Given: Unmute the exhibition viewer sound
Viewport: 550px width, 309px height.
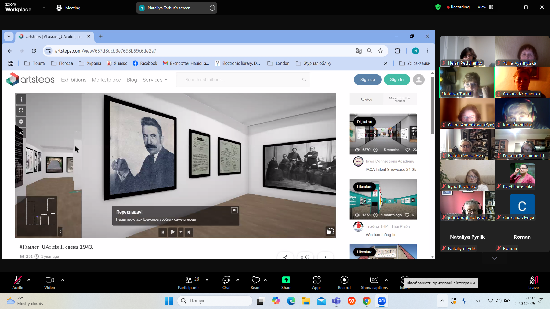Looking at the screenshot, I should [21, 133].
